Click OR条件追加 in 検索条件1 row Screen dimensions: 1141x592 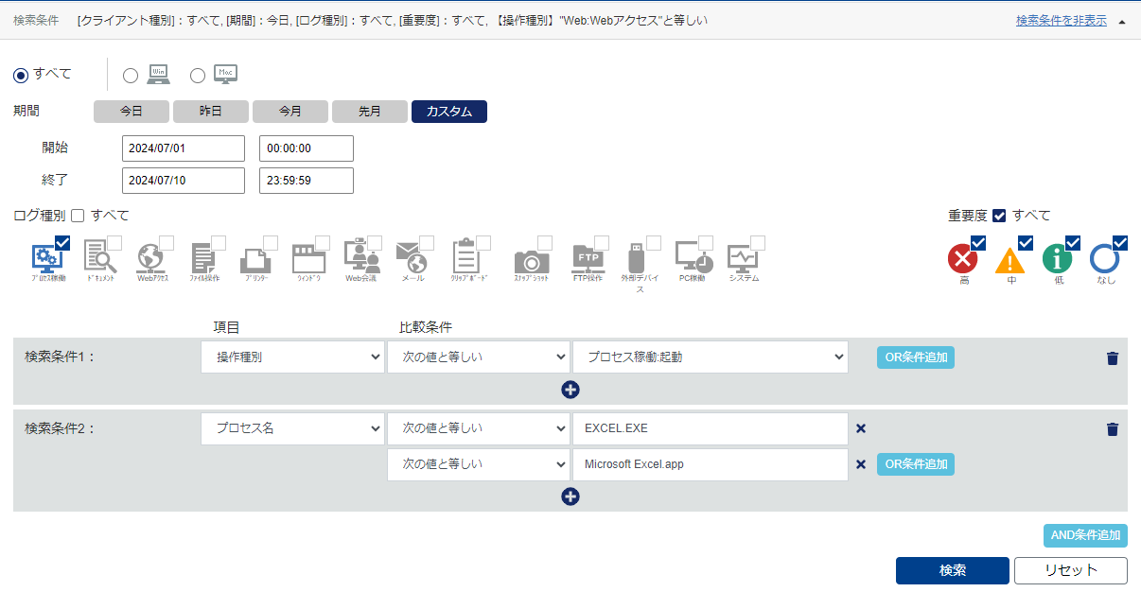tap(916, 357)
